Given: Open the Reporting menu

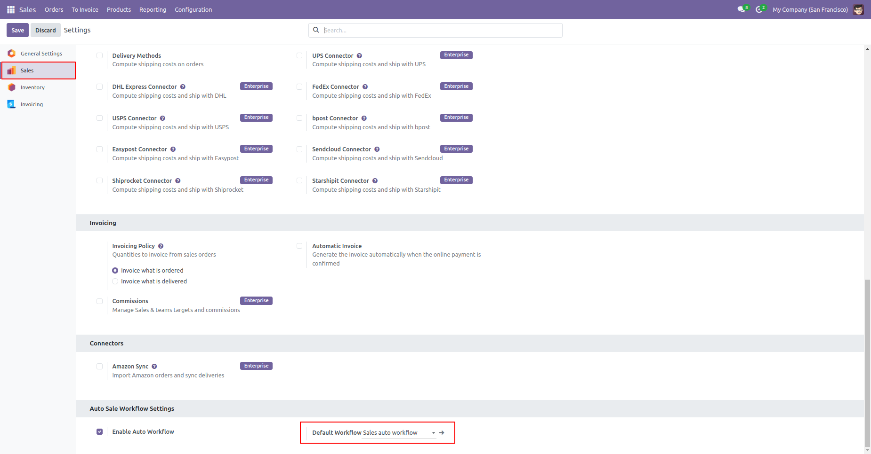Looking at the screenshot, I should pyautogui.click(x=153, y=9).
